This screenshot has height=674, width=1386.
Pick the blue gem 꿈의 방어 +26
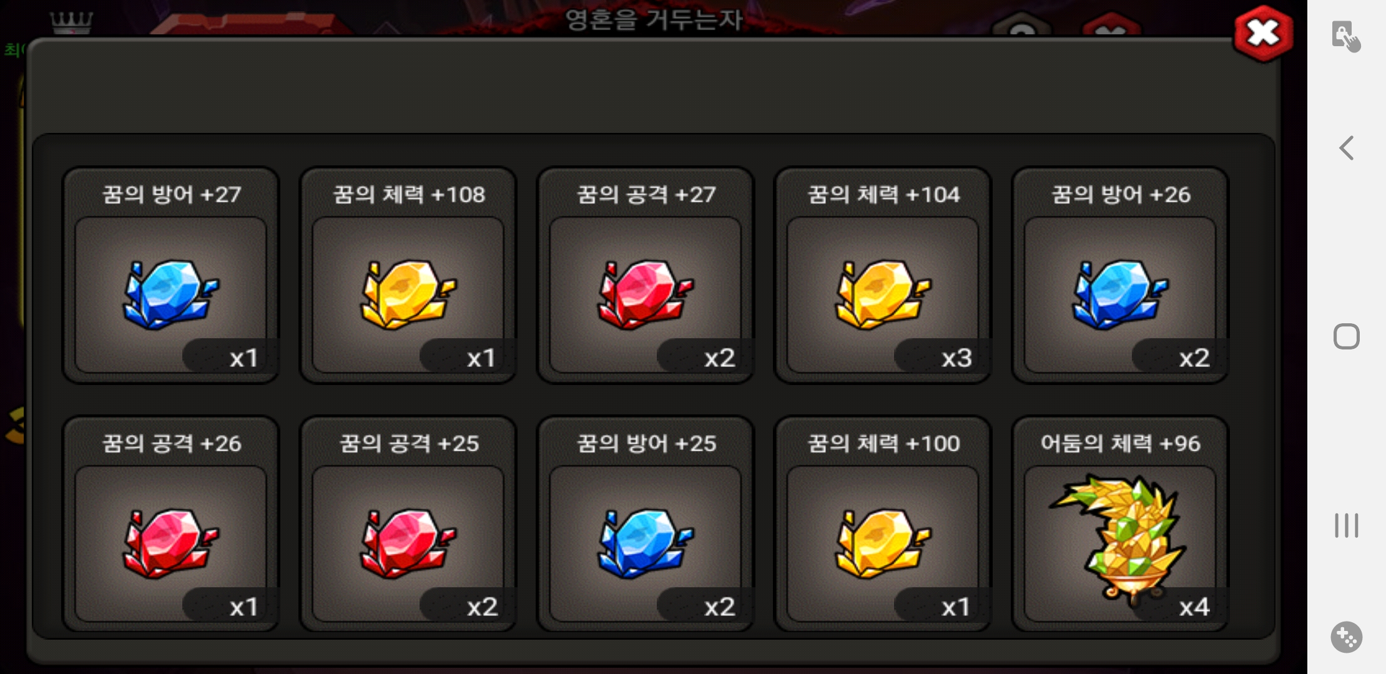coord(1120,295)
